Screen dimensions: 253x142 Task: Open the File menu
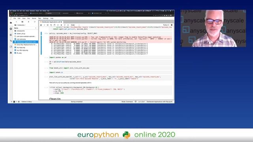tap(15, 19)
